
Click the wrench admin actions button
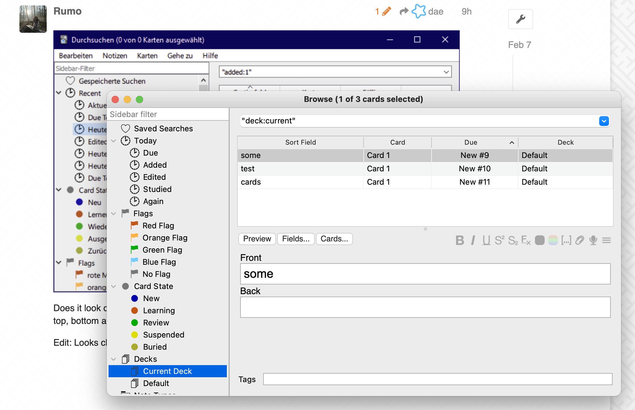[520, 19]
